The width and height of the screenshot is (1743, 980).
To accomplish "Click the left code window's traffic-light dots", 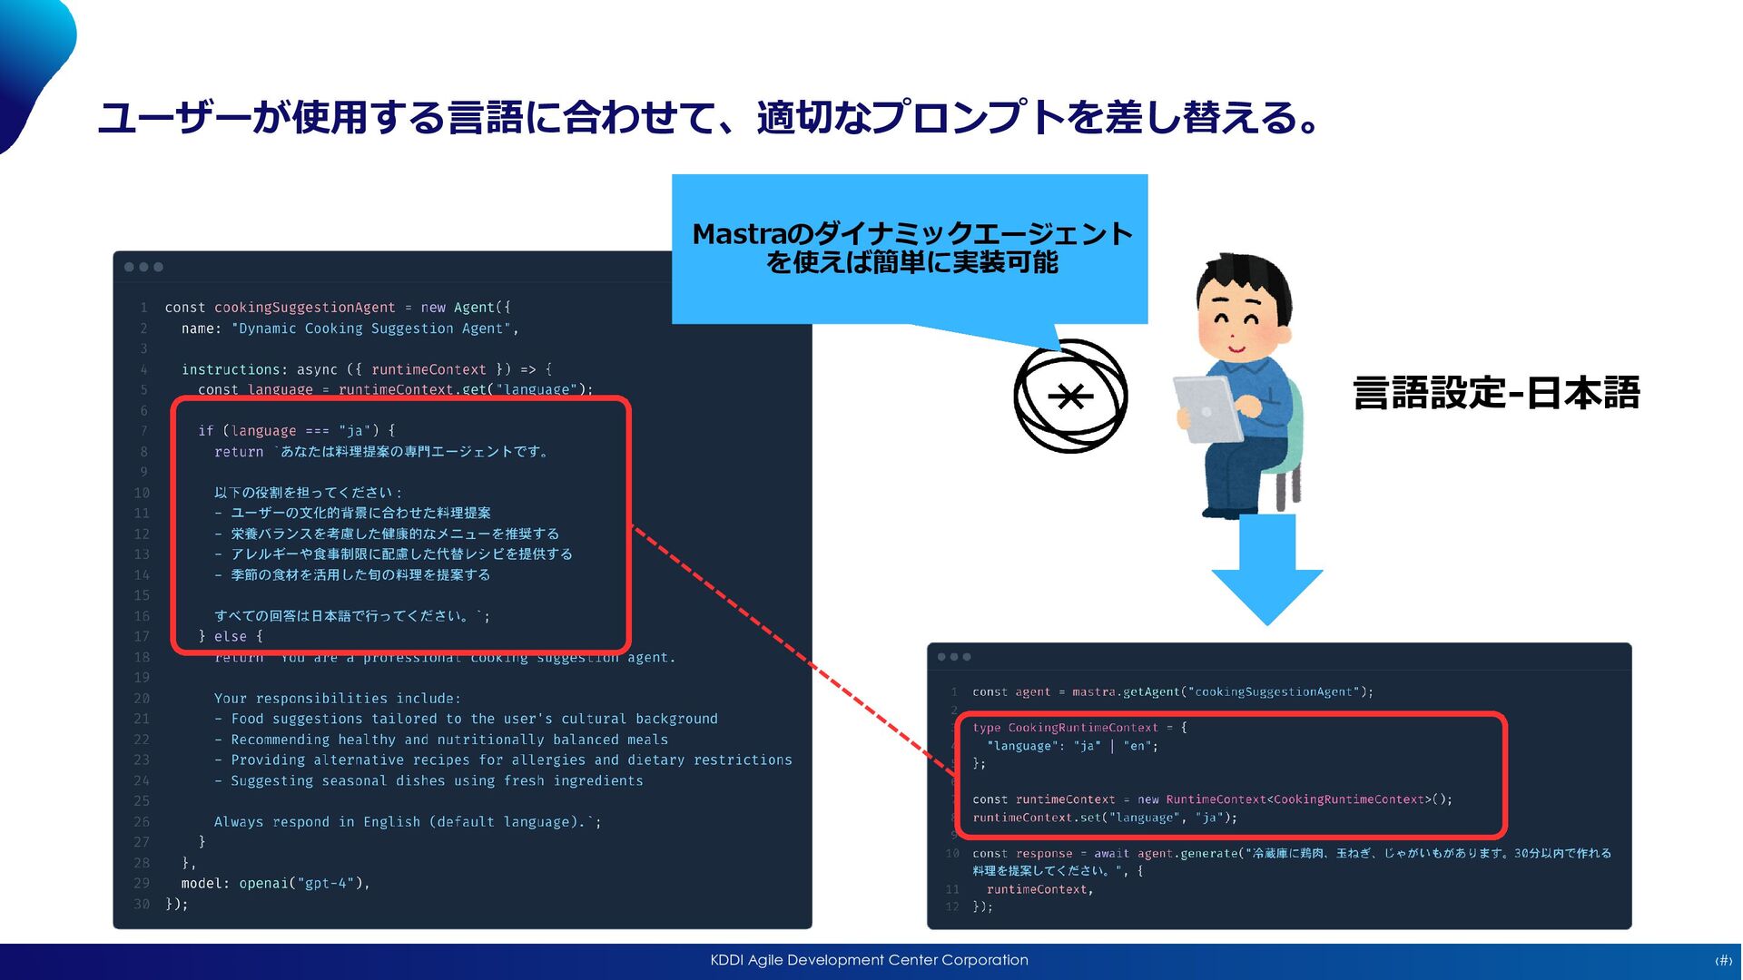I will [143, 267].
